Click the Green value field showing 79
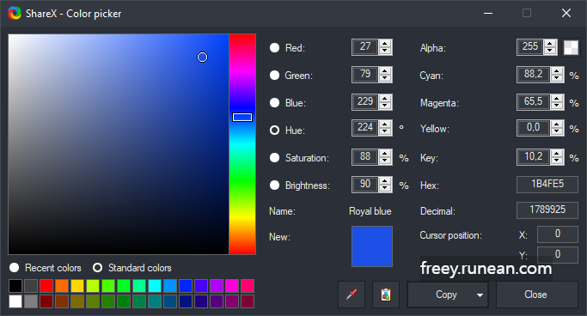This screenshot has width=587, height=316. [x=365, y=75]
